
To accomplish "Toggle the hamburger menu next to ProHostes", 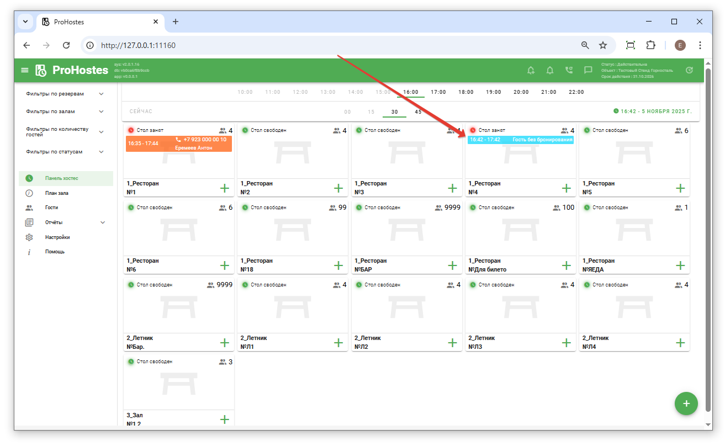I will coord(24,71).
